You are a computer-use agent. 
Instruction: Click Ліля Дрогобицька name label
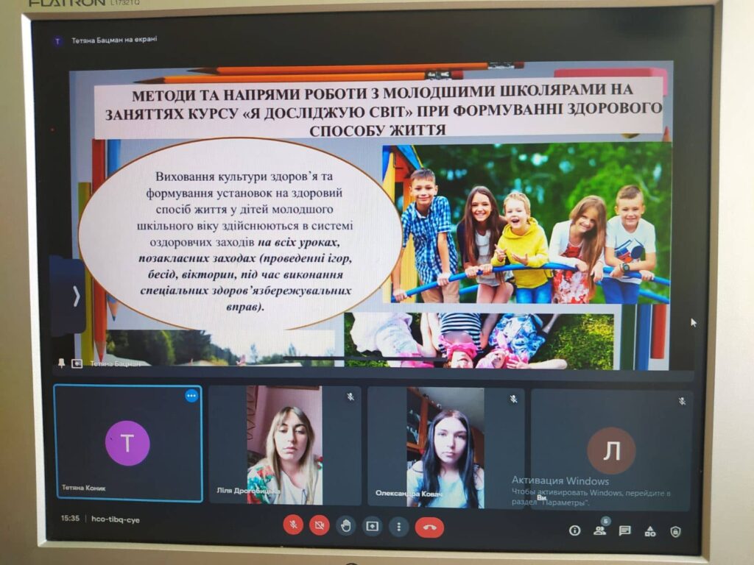[248, 491]
